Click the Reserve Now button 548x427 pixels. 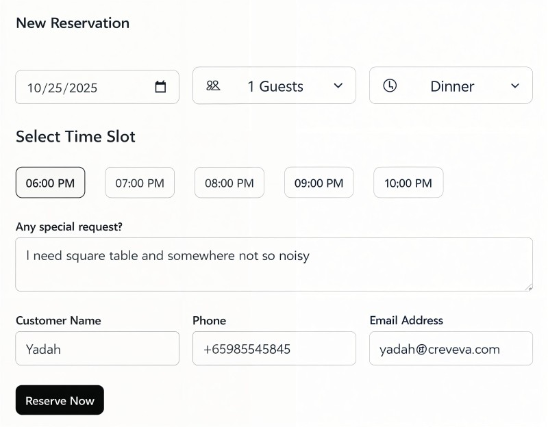(60, 400)
